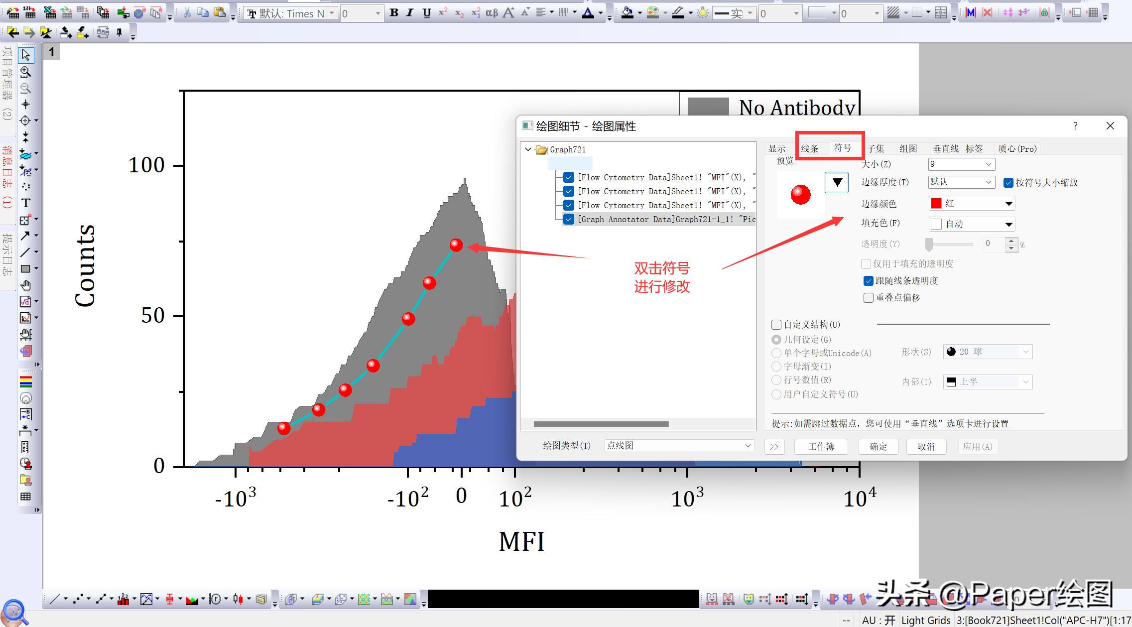Insert Greek symbols (αβ)
The height and width of the screenshot is (627, 1132).
pos(492,13)
